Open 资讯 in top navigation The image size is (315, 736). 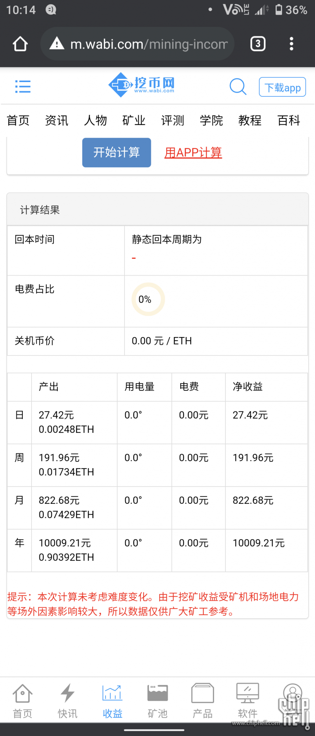coord(57,120)
